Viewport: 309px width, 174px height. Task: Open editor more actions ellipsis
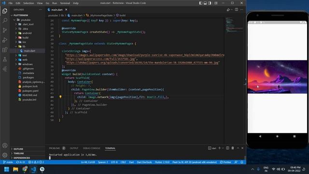pos(241,10)
